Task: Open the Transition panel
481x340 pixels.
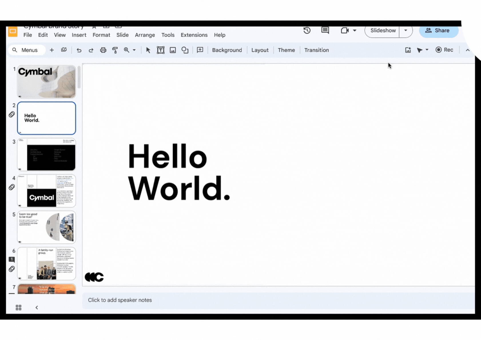Action: (317, 50)
